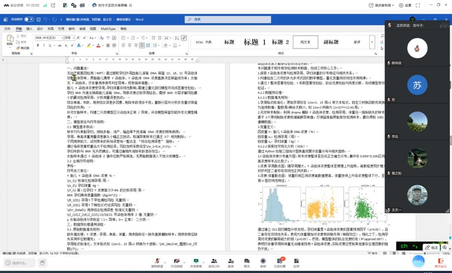Open the apps (应用) grid icon
Image resolution: width=452 pixels, height=273 pixels.
coord(296,263)
